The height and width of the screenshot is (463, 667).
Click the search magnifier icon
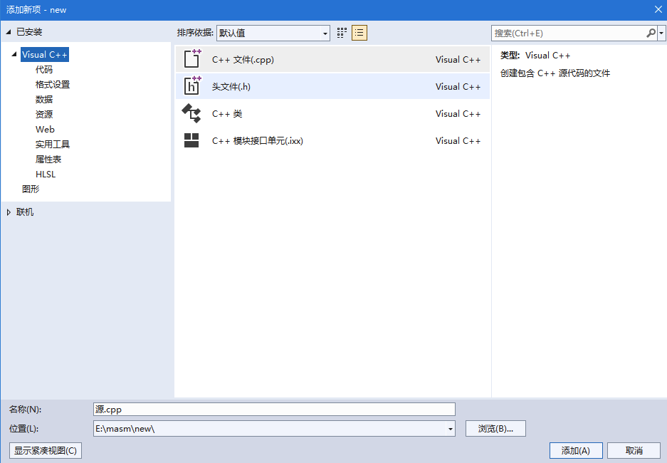point(651,33)
